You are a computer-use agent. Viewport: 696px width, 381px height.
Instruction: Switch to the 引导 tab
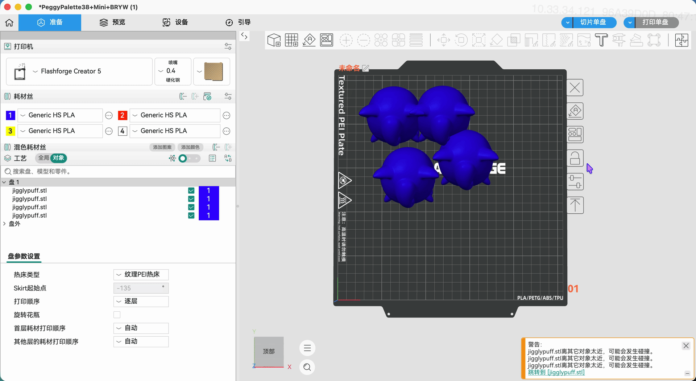238,22
